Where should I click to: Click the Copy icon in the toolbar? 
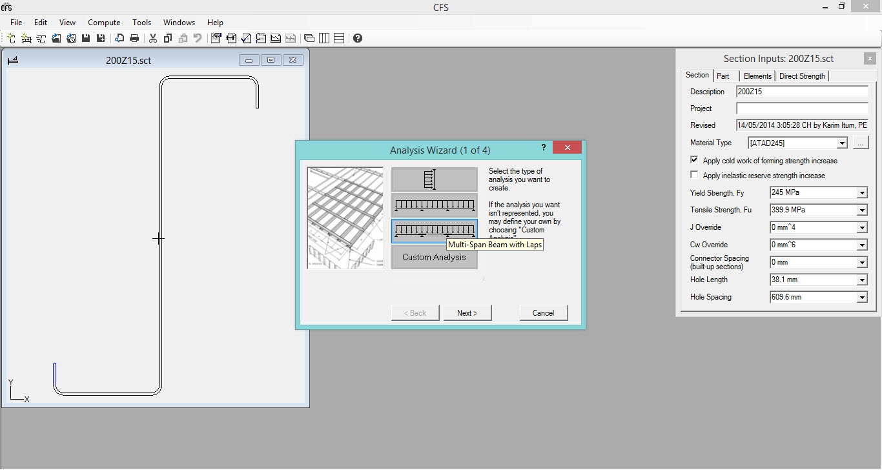pyautogui.click(x=168, y=39)
